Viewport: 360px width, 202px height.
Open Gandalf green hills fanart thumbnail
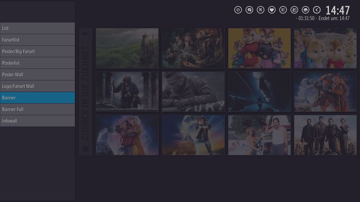coord(127,48)
